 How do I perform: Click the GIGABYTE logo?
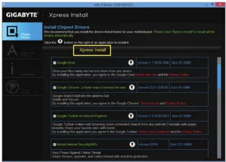pyautogui.click(x=22, y=15)
